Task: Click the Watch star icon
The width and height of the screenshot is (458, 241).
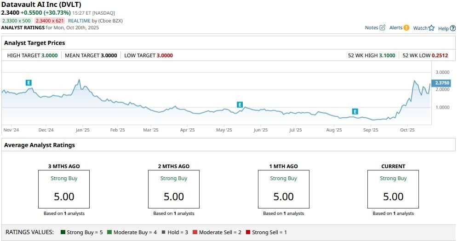Action: point(431,28)
